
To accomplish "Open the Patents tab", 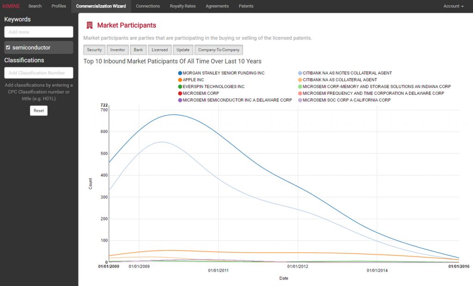I will point(246,6).
